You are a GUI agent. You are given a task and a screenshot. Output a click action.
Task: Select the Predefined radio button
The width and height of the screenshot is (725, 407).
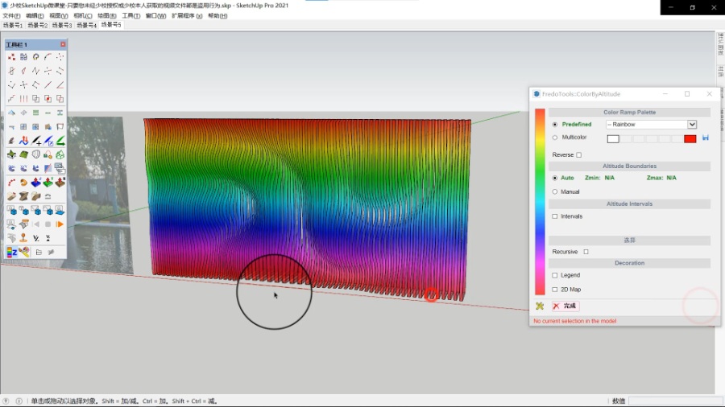click(x=555, y=125)
